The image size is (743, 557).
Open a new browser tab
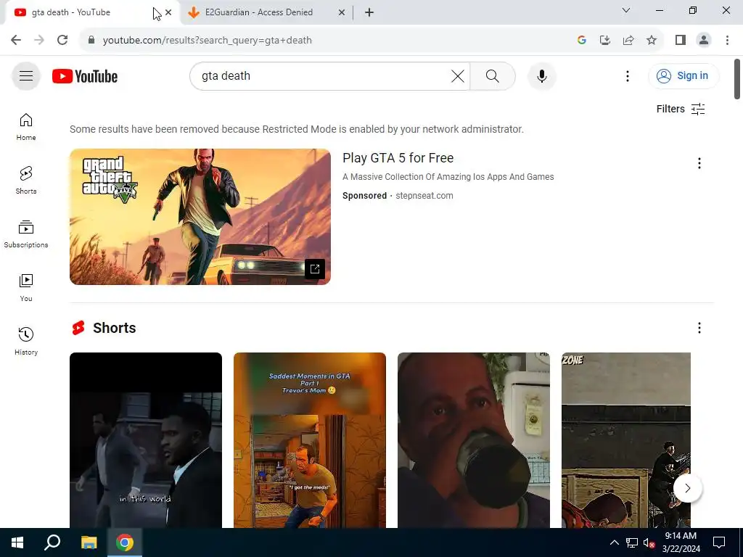369,12
